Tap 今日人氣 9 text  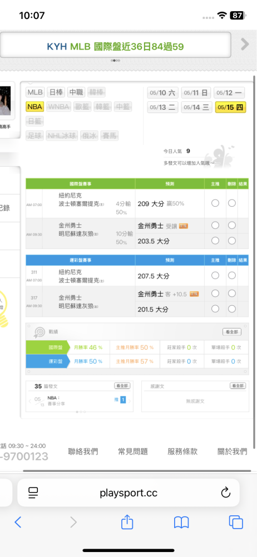coord(177,152)
